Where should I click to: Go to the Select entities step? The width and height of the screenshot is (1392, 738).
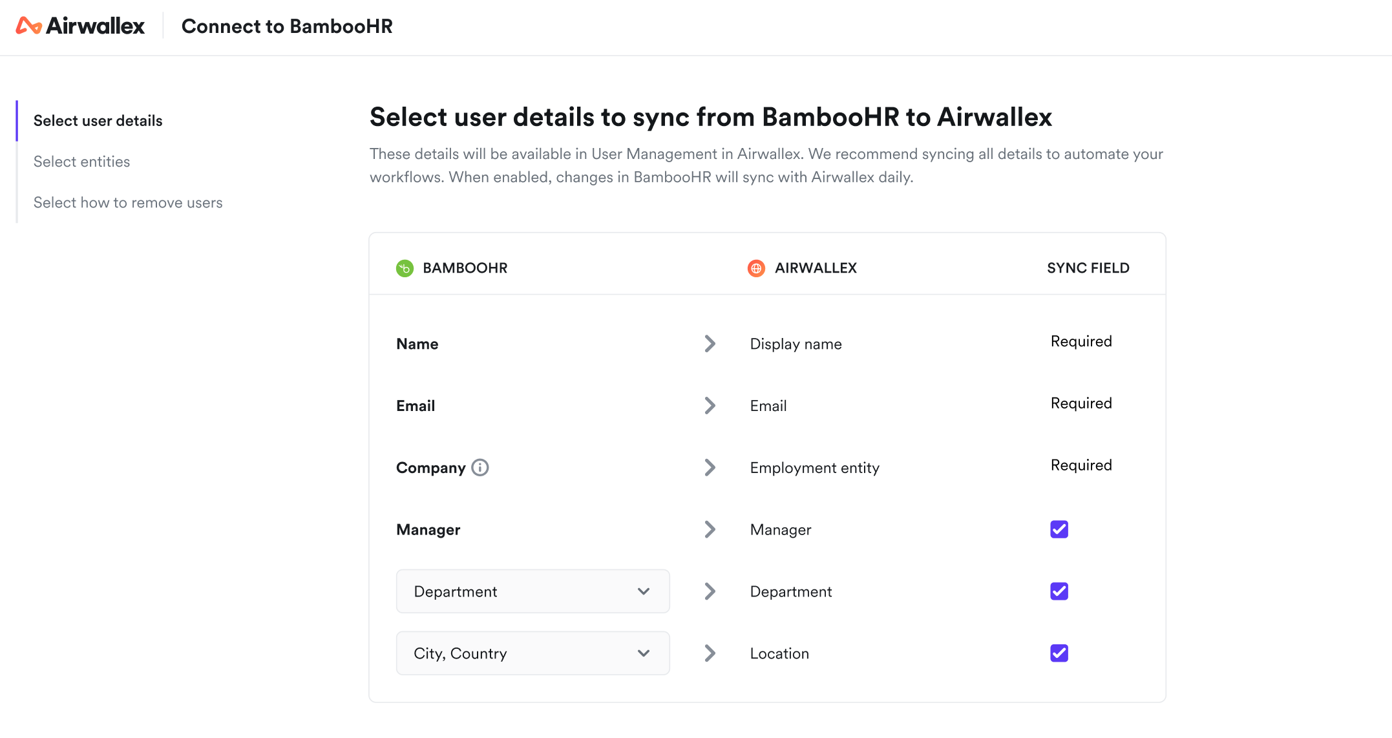[81, 162]
